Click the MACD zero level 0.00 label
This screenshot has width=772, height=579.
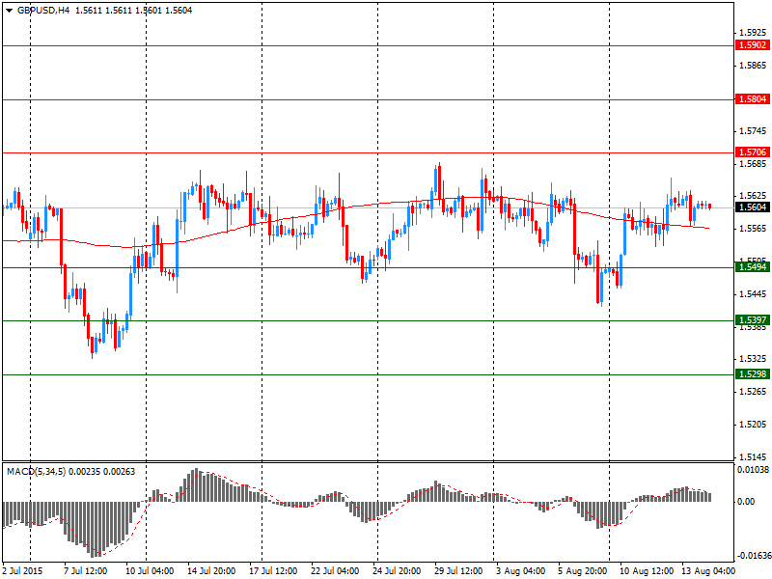tap(746, 502)
